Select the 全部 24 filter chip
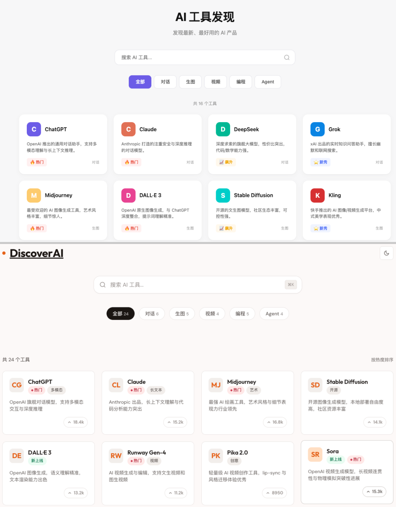Screen dimensions: 396x507 [120, 314]
